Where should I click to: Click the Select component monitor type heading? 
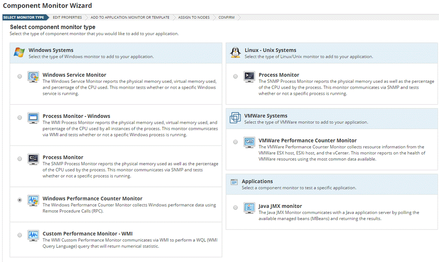53,27
